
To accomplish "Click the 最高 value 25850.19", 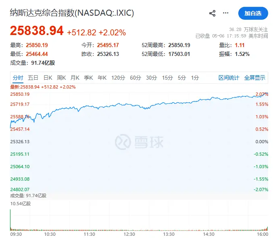I will click(x=37, y=45).
